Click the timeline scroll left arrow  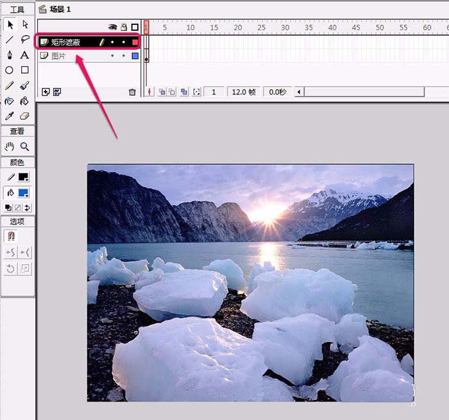(299, 92)
